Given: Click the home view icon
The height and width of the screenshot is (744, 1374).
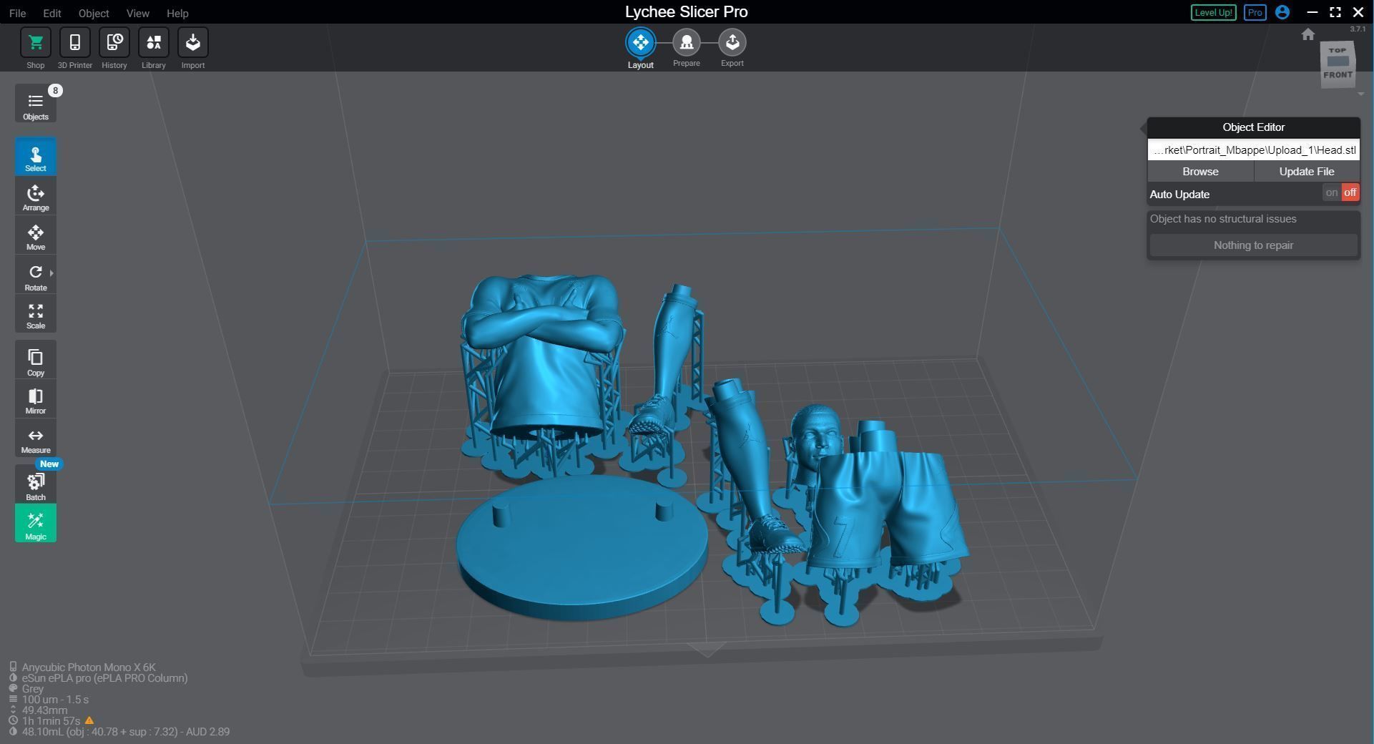Looking at the screenshot, I should click(x=1307, y=34).
